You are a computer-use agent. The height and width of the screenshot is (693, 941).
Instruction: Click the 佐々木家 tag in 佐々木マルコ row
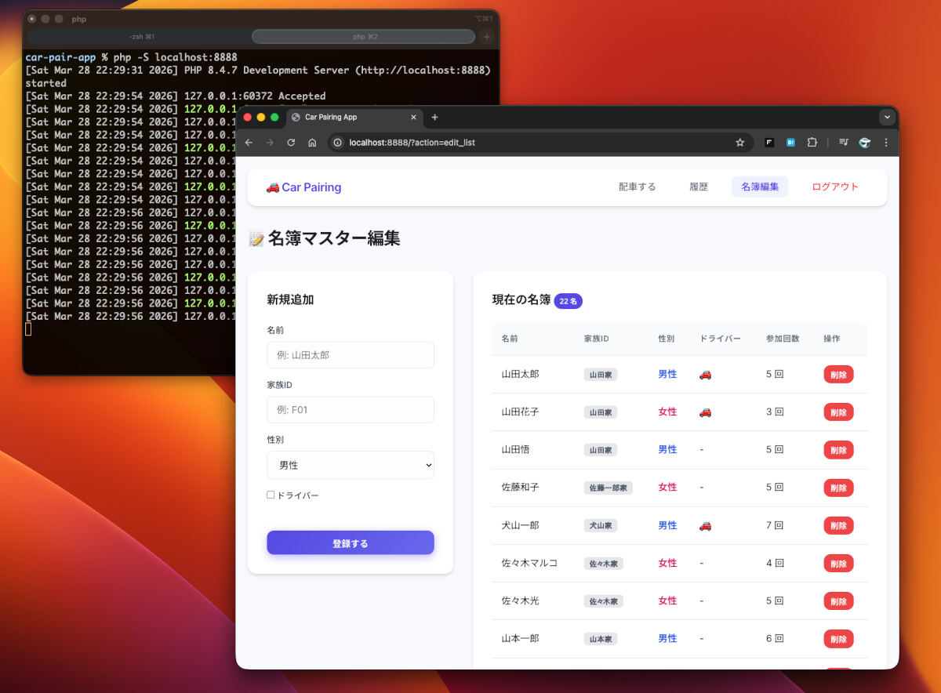point(605,564)
